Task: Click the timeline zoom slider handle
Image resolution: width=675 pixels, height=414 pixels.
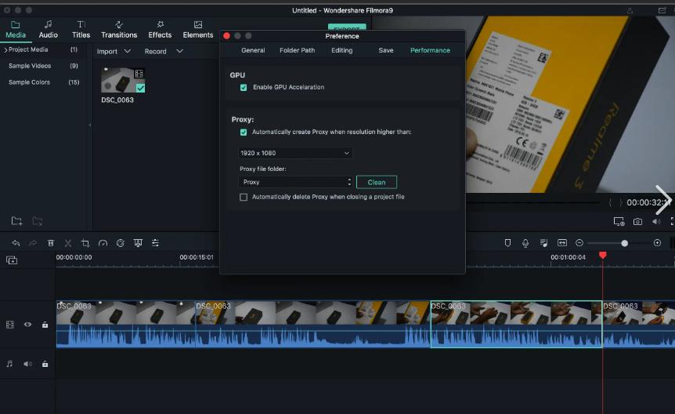Action: [624, 243]
